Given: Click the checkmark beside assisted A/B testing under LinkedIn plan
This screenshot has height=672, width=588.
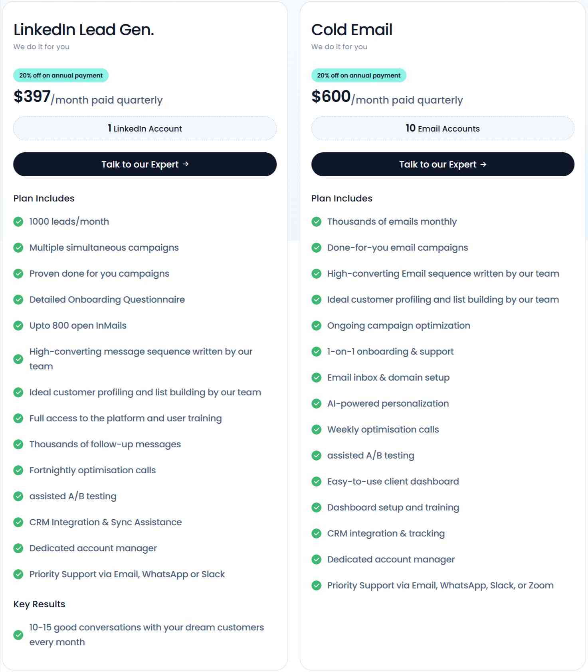Looking at the screenshot, I should click(18, 496).
